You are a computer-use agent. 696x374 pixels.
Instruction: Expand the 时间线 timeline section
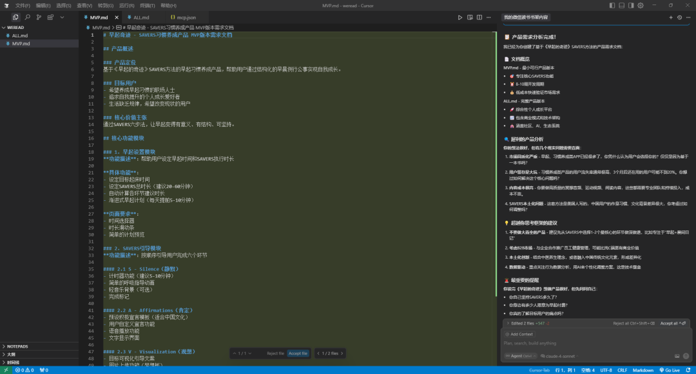point(39,362)
